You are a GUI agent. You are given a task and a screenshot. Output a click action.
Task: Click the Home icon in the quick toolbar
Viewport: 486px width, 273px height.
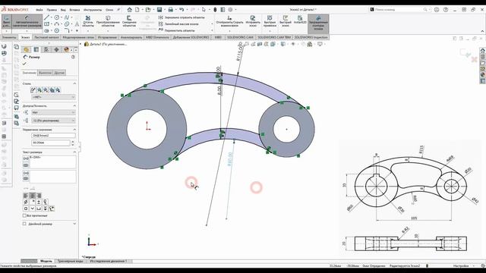tap(130, 10)
